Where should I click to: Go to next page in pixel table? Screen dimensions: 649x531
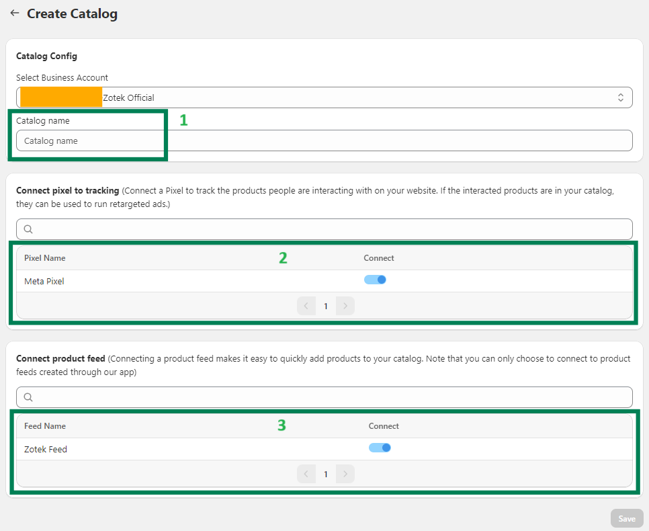345,306
